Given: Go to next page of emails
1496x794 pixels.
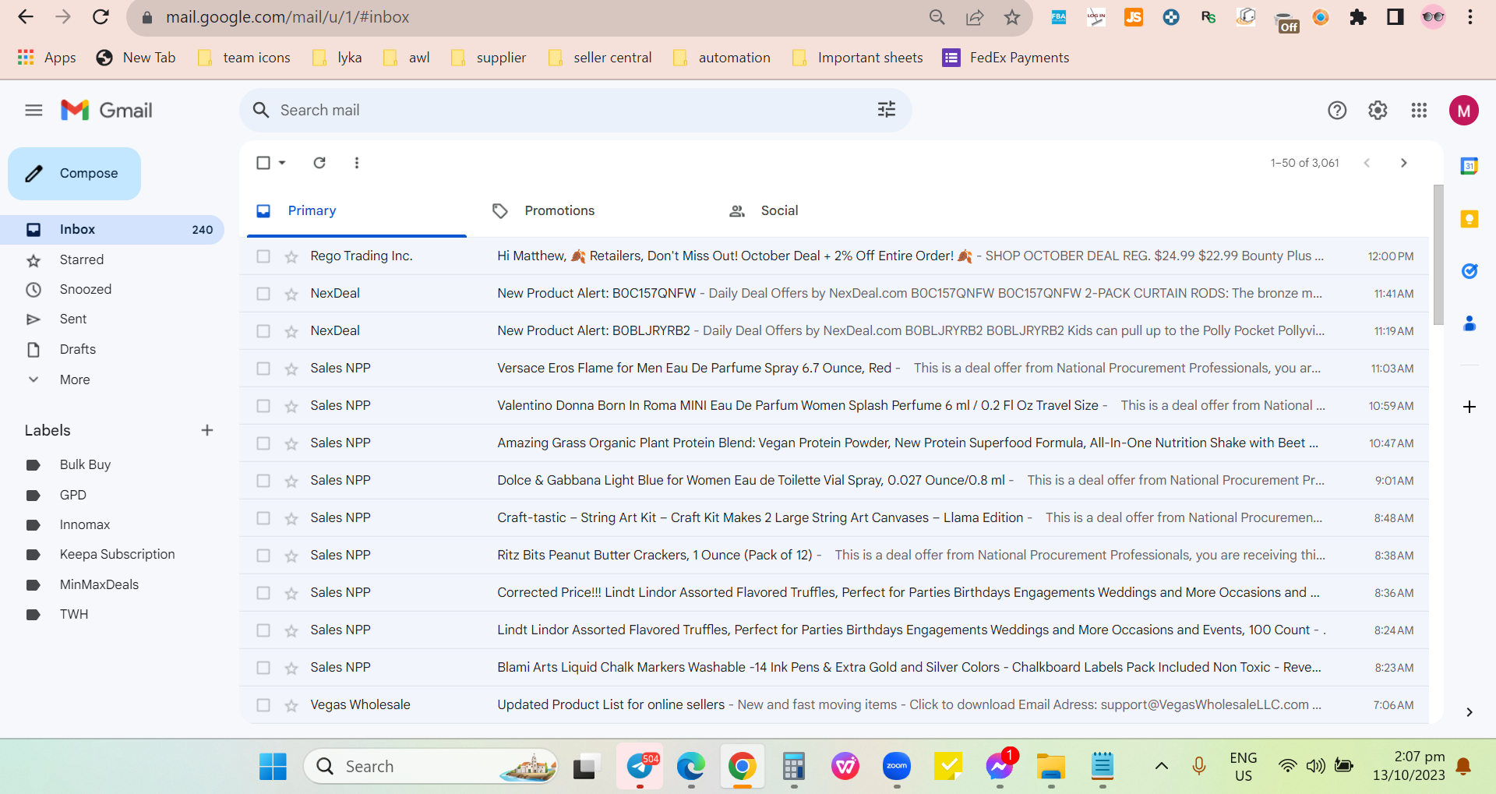Looking at the screenshot, I should [x=1404, y=163].
